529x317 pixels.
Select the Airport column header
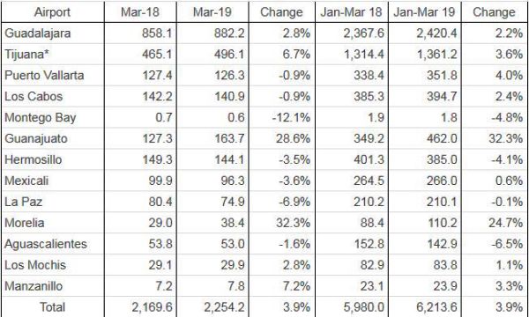coord(52,12)
